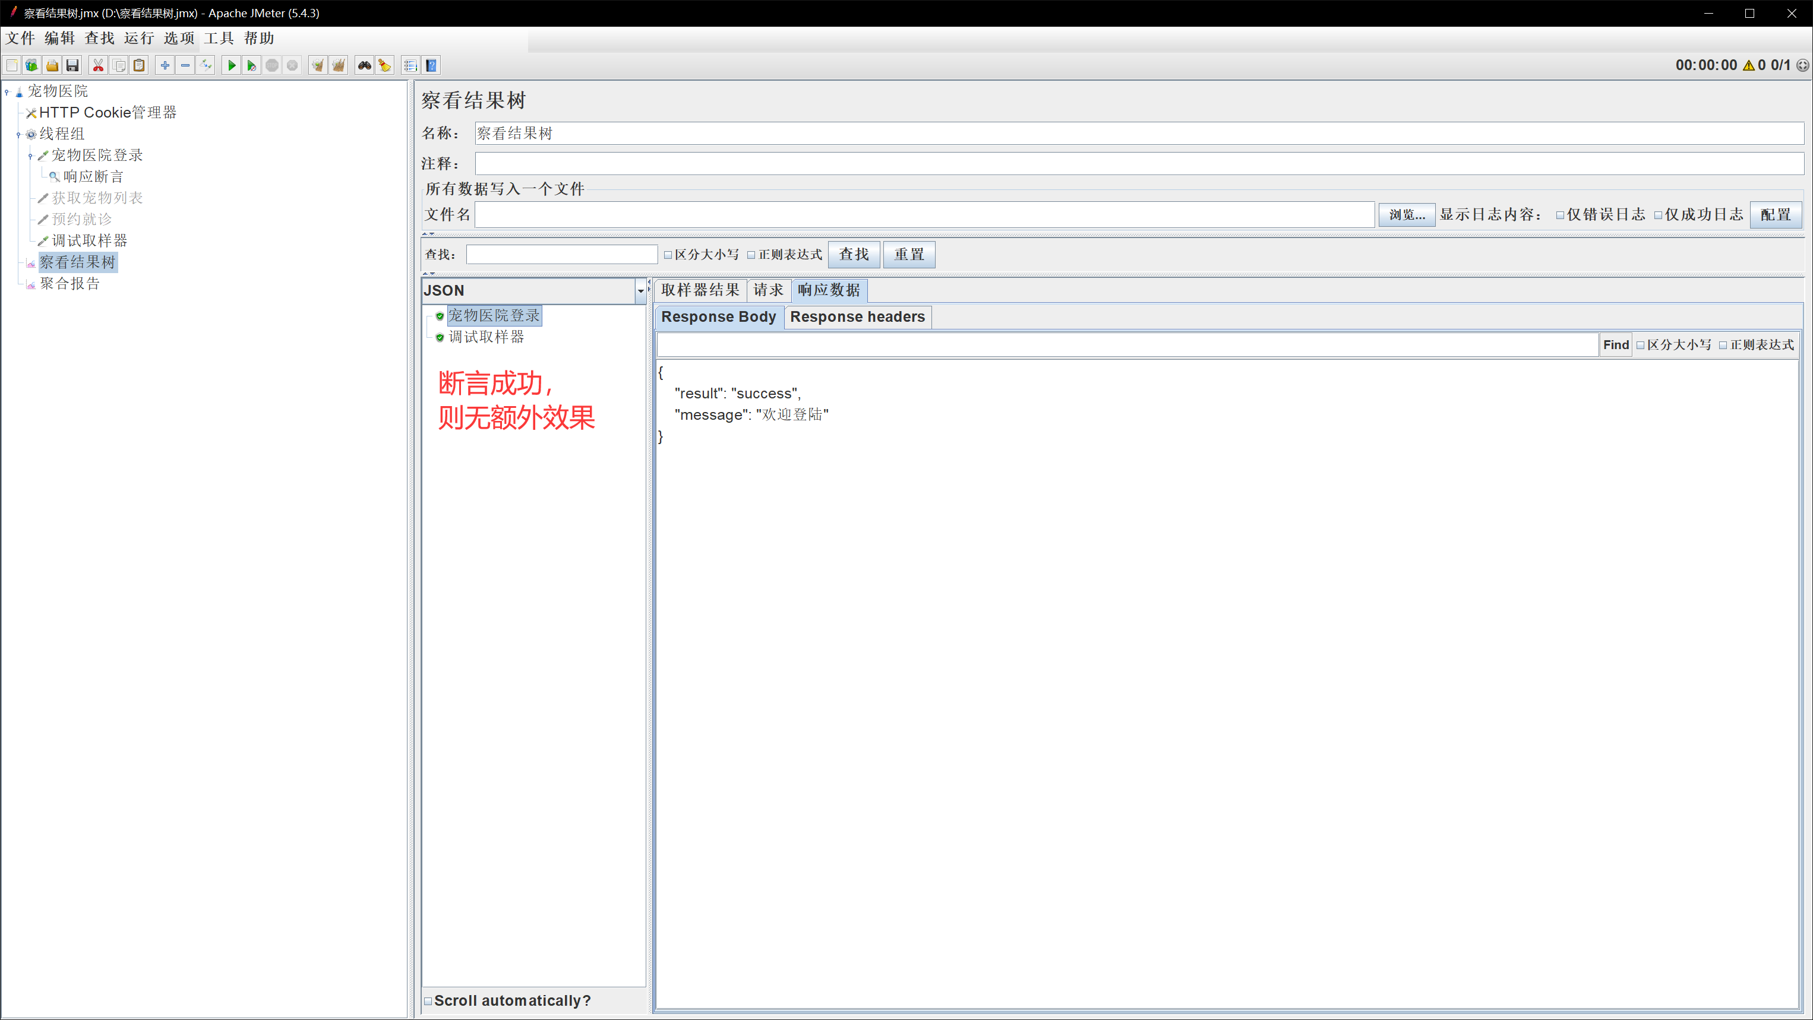The image size is (1813, 1020).
Task: Click the green Start run icon
Action: (231, 65)
